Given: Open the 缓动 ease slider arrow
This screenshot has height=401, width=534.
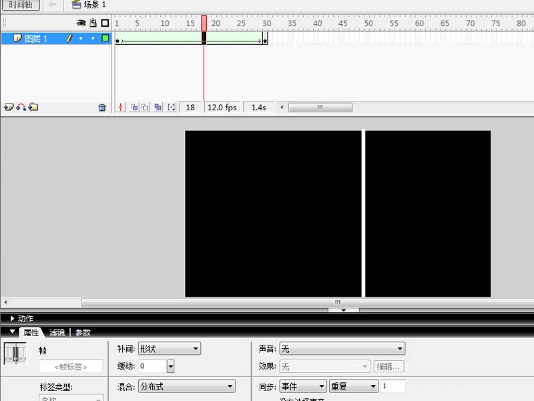Looking at the screenshot, I should pos(171,366).
